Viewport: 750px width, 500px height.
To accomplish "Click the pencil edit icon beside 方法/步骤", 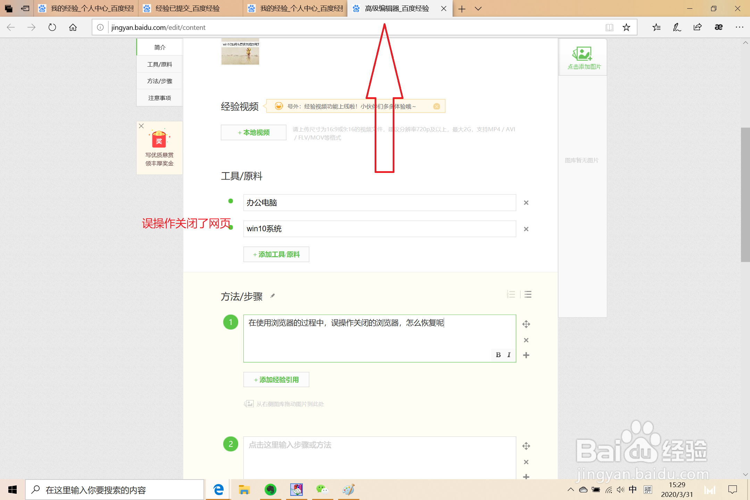I will (273, 296).
